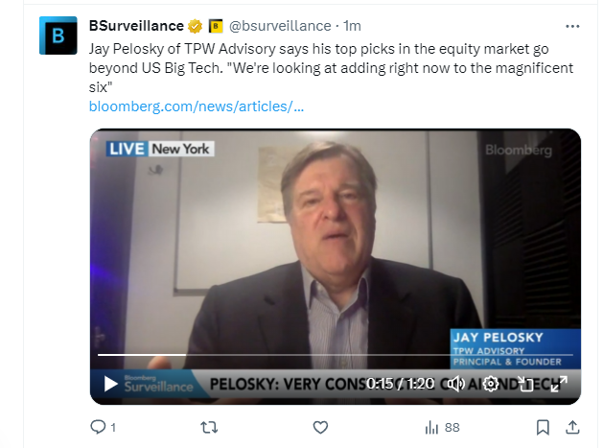Image resolution: width=603 pixels, height=448 pixels.
Task: Open the bloomberg.com article link
Action: 196,106
